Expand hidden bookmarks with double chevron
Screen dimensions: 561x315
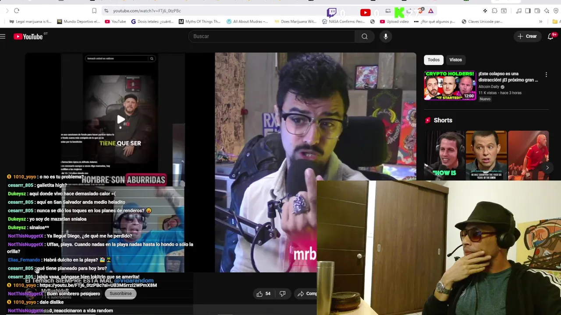tap(540, 21)
